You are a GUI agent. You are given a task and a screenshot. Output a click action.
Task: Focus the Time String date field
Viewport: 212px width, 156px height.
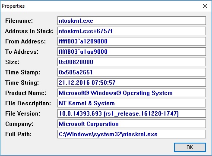point(132,83)
